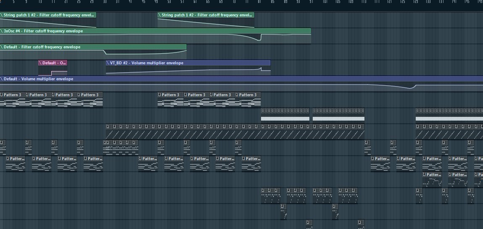This screenshot has width=483, height=229.
Task: Select the Default Filter cutoff frequency envelope title
Action: [x=42, y=47]
